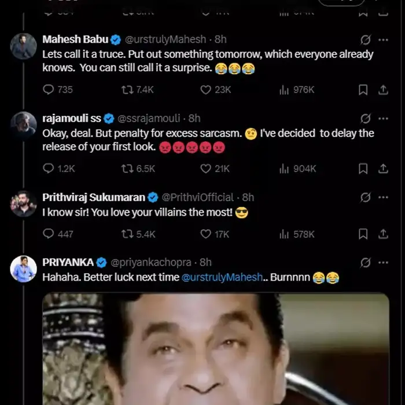
Task: Share Prithviraj Sukumaran's tweet
Action: tap(383, 234)
